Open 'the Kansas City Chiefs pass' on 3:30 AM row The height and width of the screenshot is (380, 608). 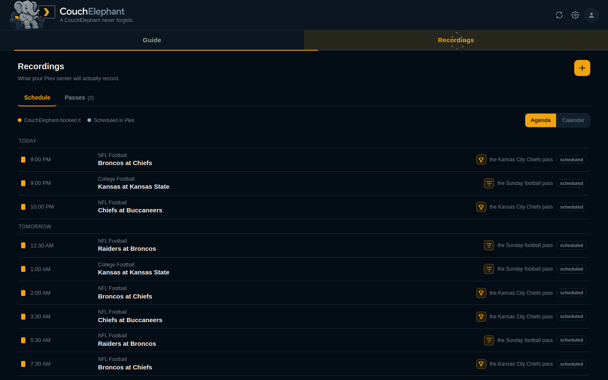pos(521,317)
